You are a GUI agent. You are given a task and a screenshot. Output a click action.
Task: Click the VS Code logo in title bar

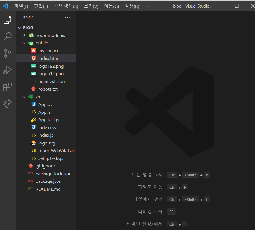pos(6,6)
